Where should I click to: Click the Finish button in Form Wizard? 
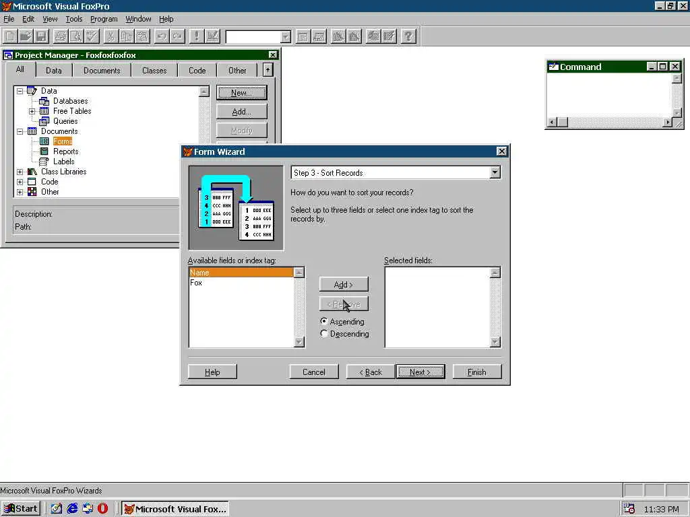(477, 372)
